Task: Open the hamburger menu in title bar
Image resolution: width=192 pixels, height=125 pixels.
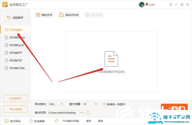Action: pyautogui.click(x=171, y=5)
